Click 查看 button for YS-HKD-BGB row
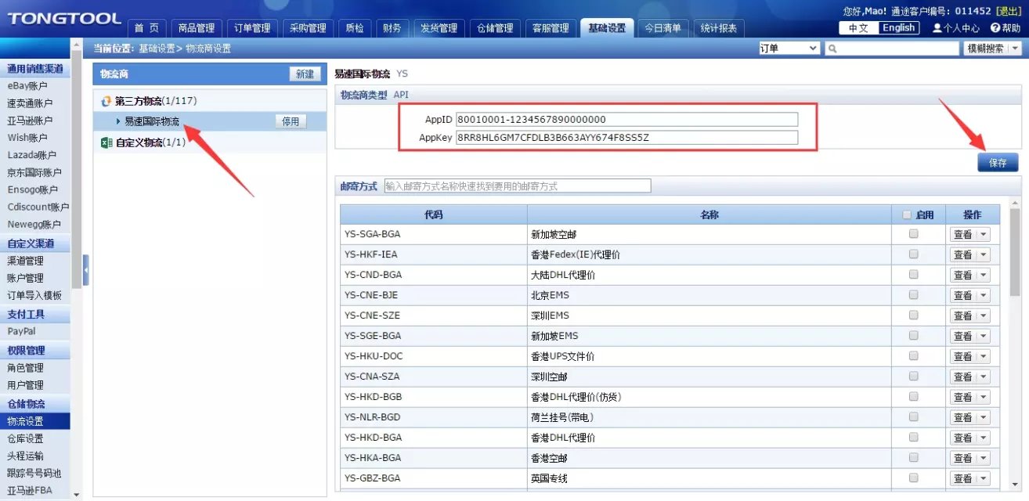Viewport: 1029px width, 501px height. point(963,397)
